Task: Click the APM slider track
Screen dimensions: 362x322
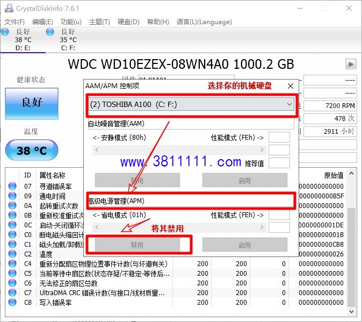Action: pyautogui.click(x=179, y=227)
